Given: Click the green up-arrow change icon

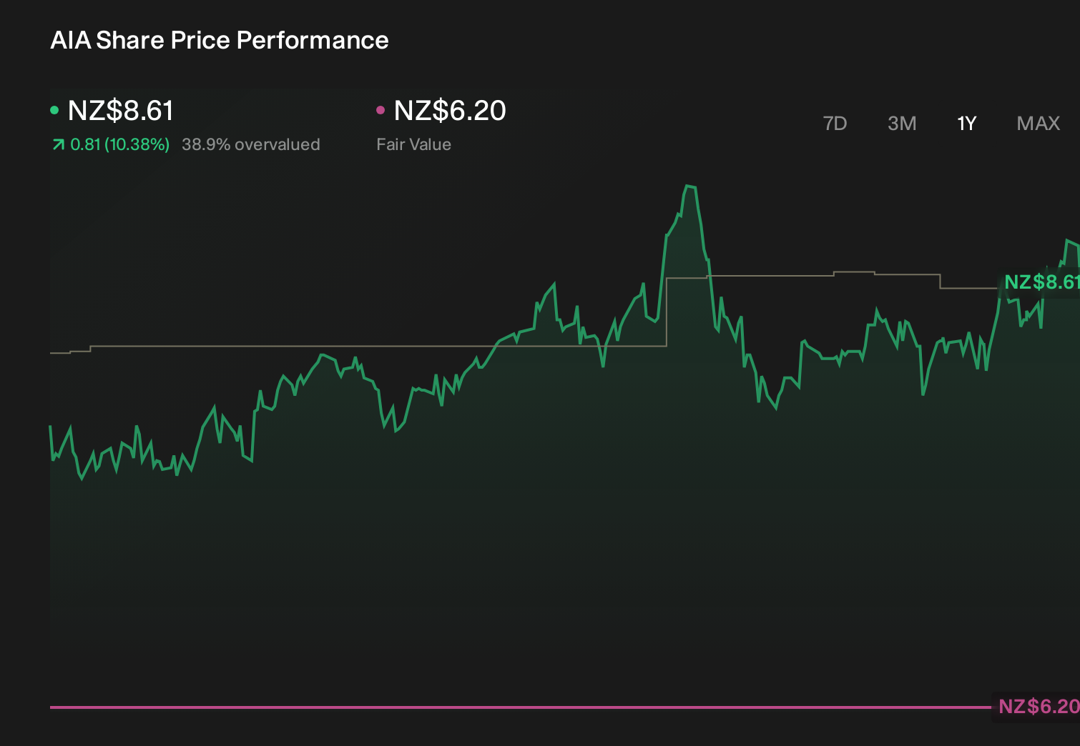Looking at the screenshot, I should coord(58,145).
